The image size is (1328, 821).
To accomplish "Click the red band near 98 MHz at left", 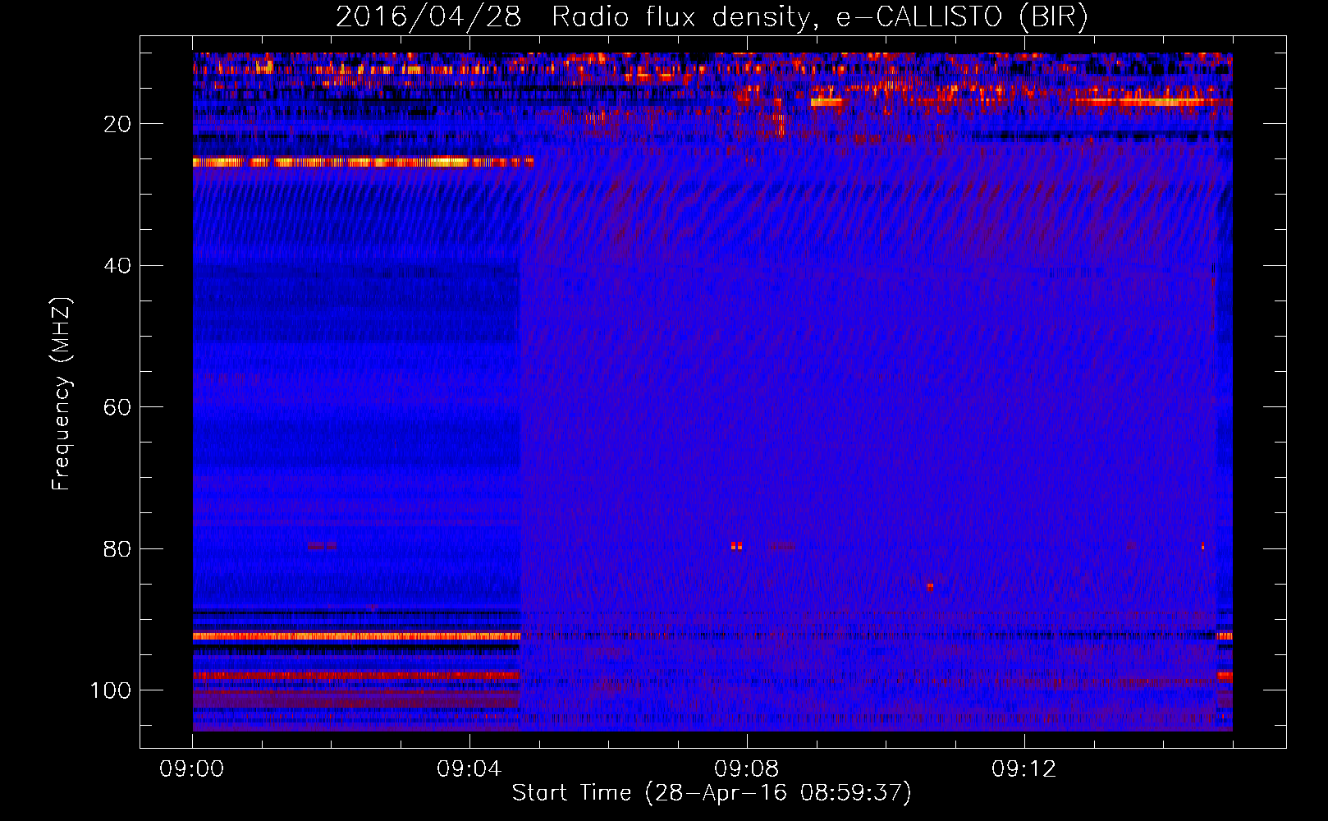I will pos(356,676).
